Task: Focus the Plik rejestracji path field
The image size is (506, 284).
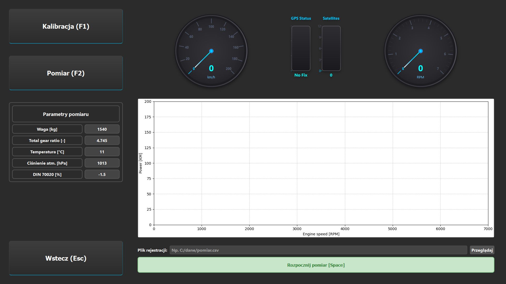Action: (x=318, y=250)
